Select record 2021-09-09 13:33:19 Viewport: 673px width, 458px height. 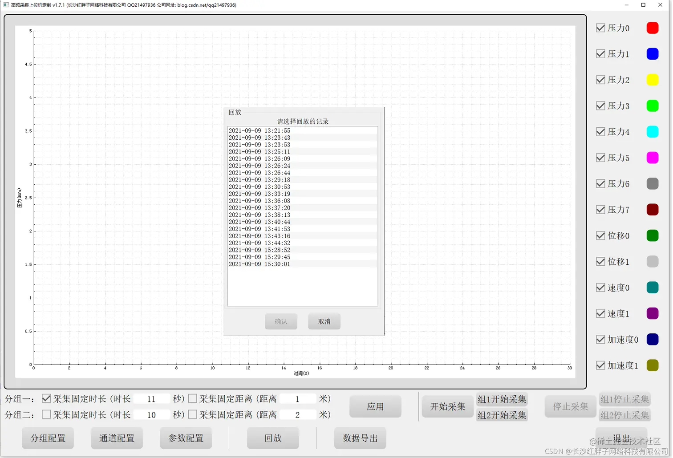click(x=302, y=194)
